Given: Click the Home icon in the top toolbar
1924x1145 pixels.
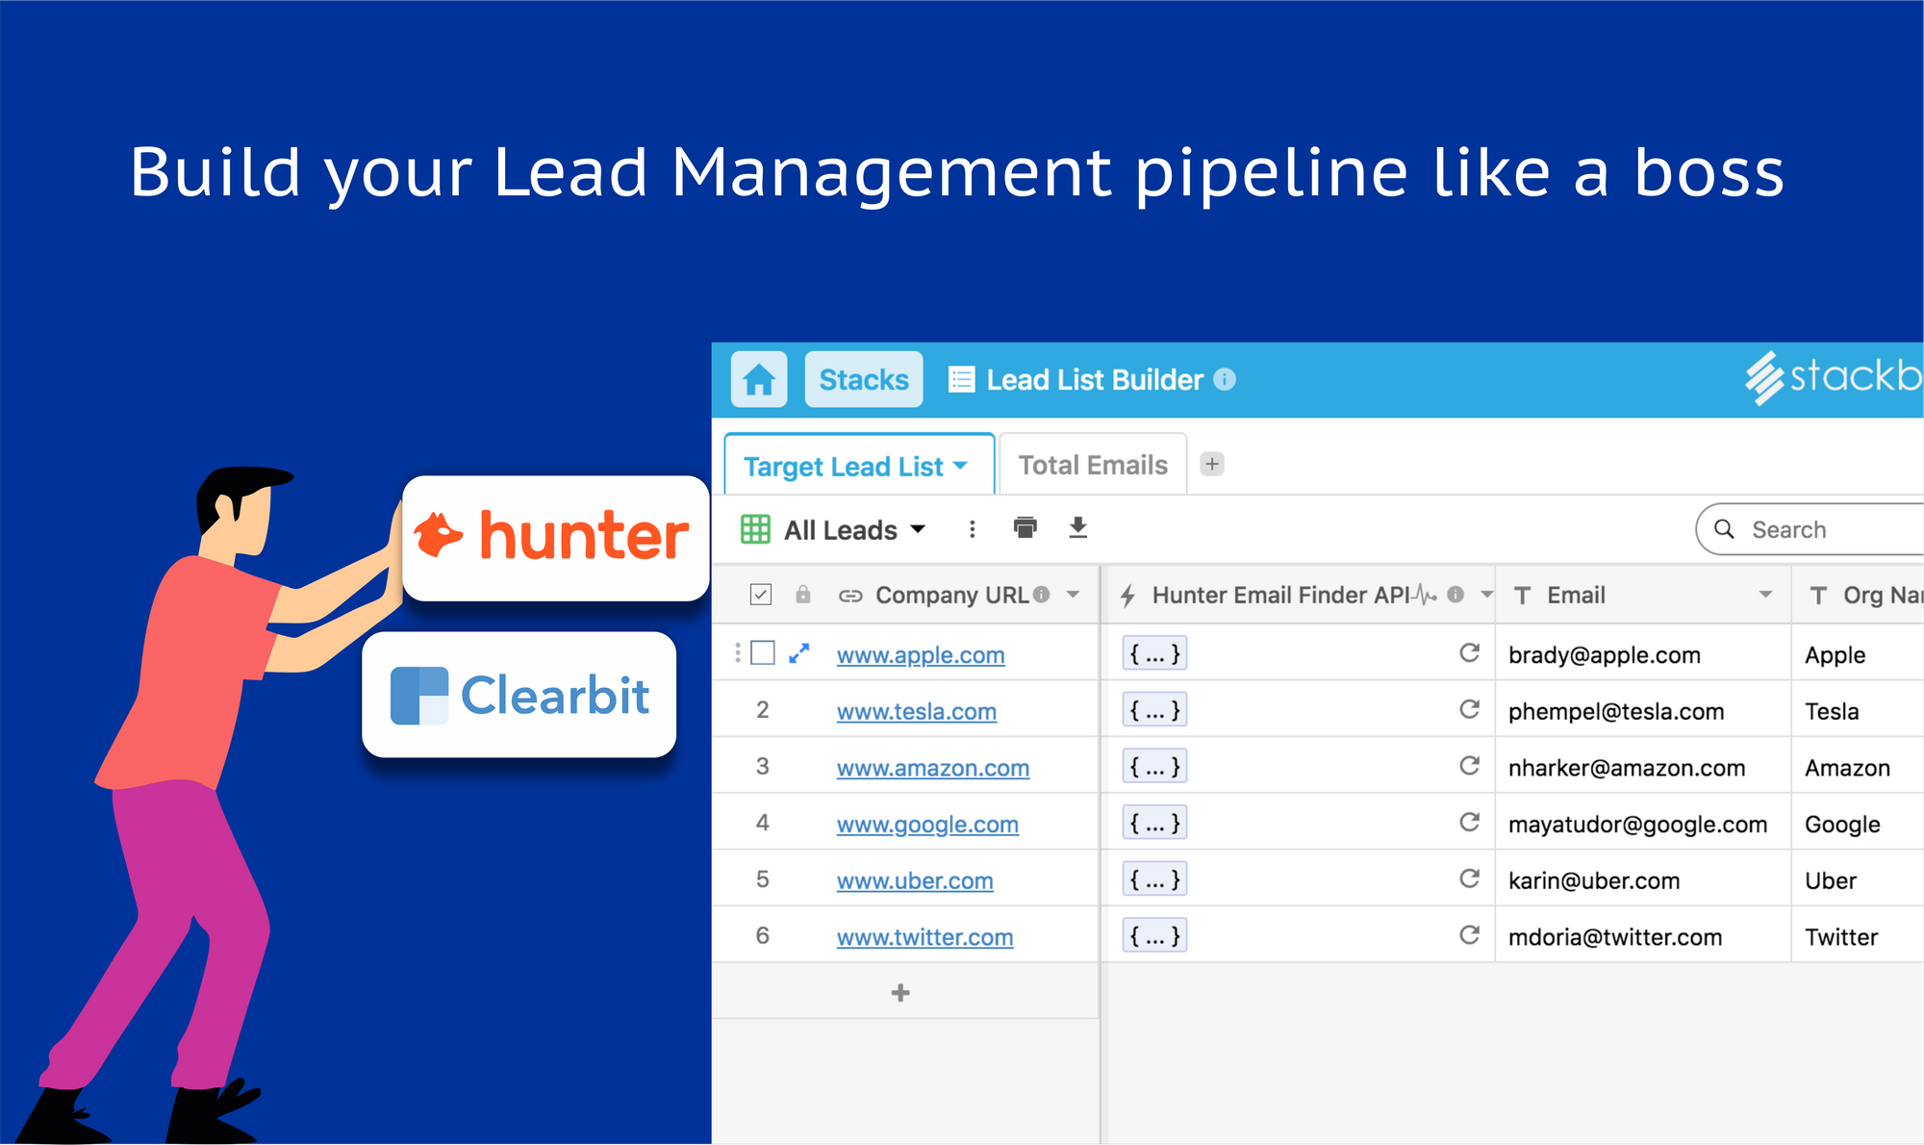Looking at the screenshot, I should [x=758, y=379].
